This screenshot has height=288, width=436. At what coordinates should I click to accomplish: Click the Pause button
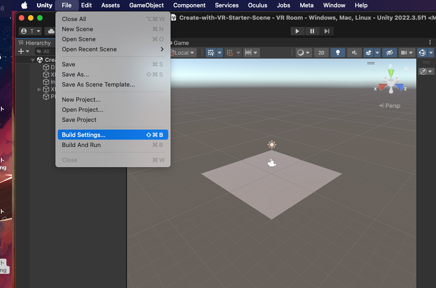click(x=312, y=31)
